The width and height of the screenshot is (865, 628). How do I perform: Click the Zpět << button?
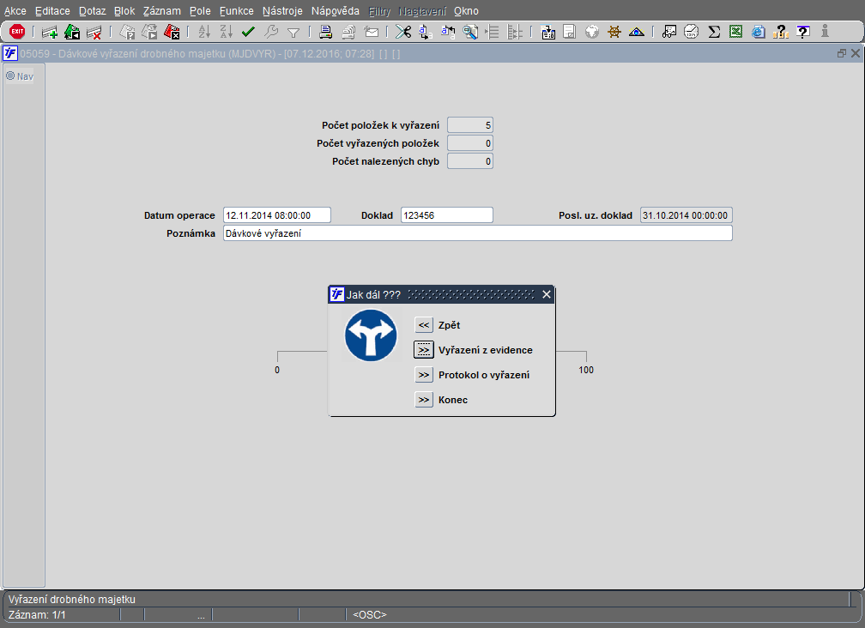pyautogui.click(x=424, y=325)
